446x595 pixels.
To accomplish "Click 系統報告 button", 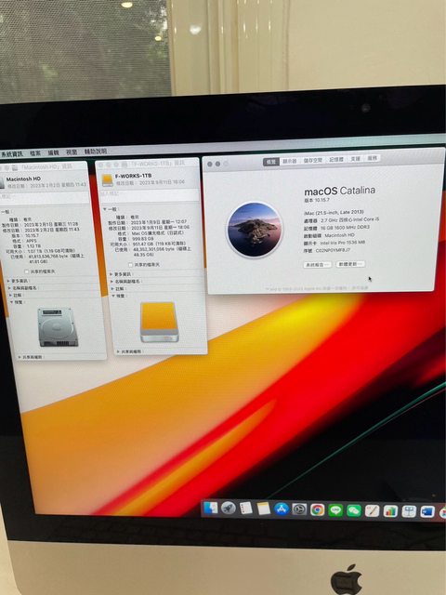I will 318,264.
